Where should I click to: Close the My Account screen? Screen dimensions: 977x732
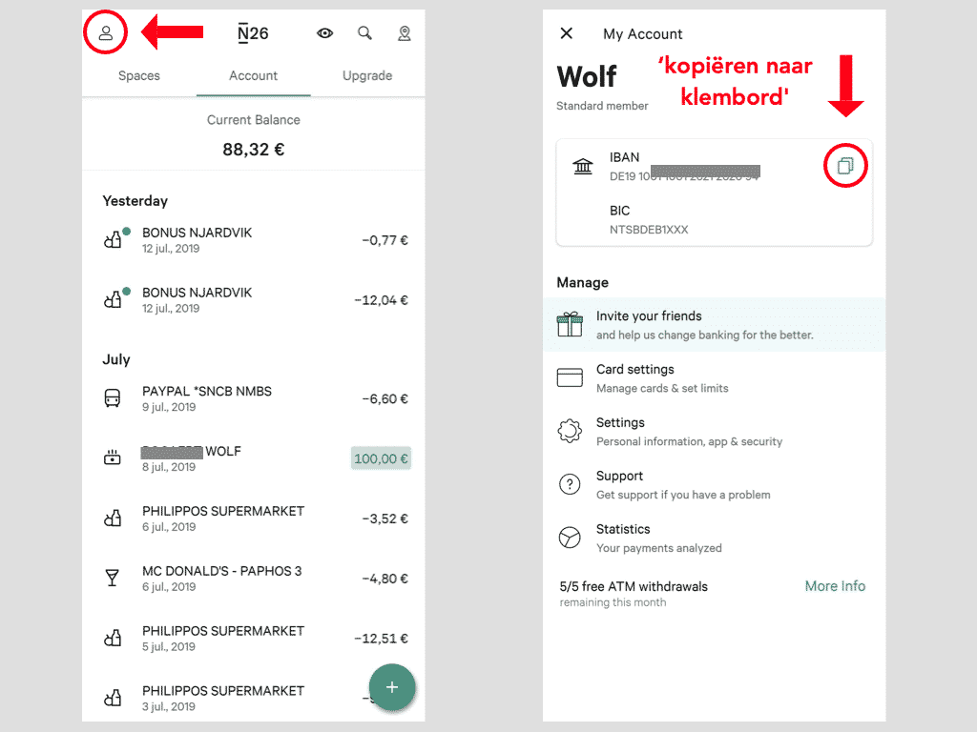point(567,33)
